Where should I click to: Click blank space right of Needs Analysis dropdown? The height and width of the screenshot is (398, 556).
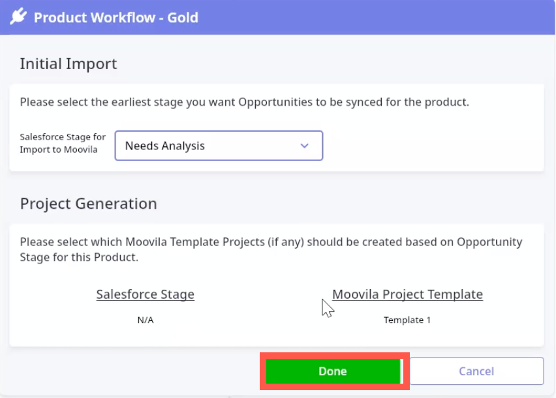pyautogui.click(x=431, y=145)
